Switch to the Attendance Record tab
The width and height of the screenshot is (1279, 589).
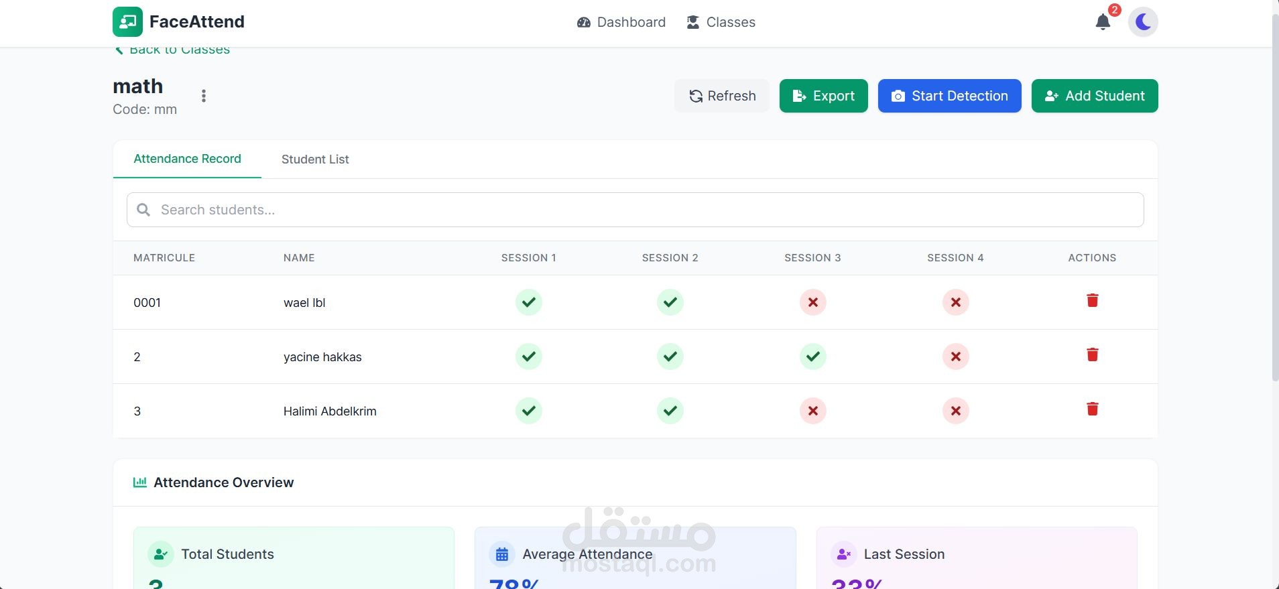click(x=187, y=159)
